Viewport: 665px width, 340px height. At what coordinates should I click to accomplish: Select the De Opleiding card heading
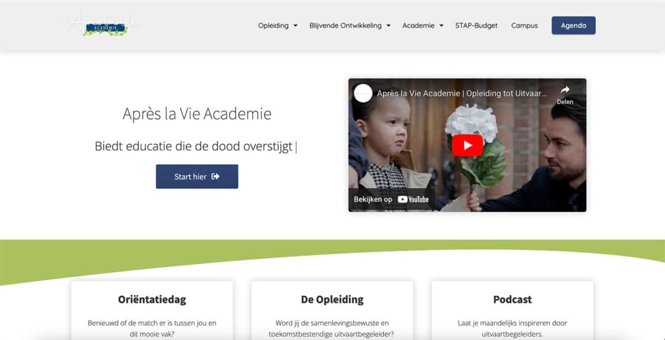(332, 300)
